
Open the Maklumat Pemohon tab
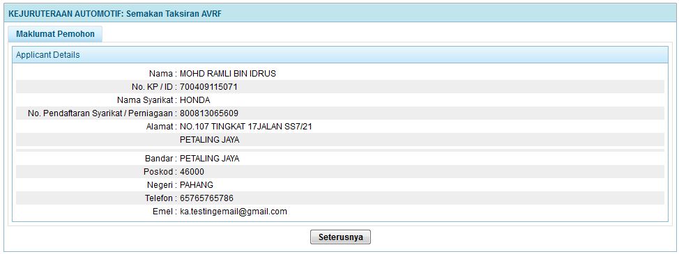[x=56, y=34]
